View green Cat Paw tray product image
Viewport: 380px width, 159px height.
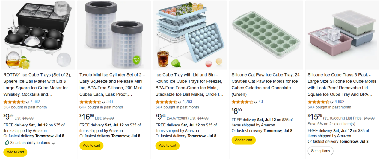266,35
